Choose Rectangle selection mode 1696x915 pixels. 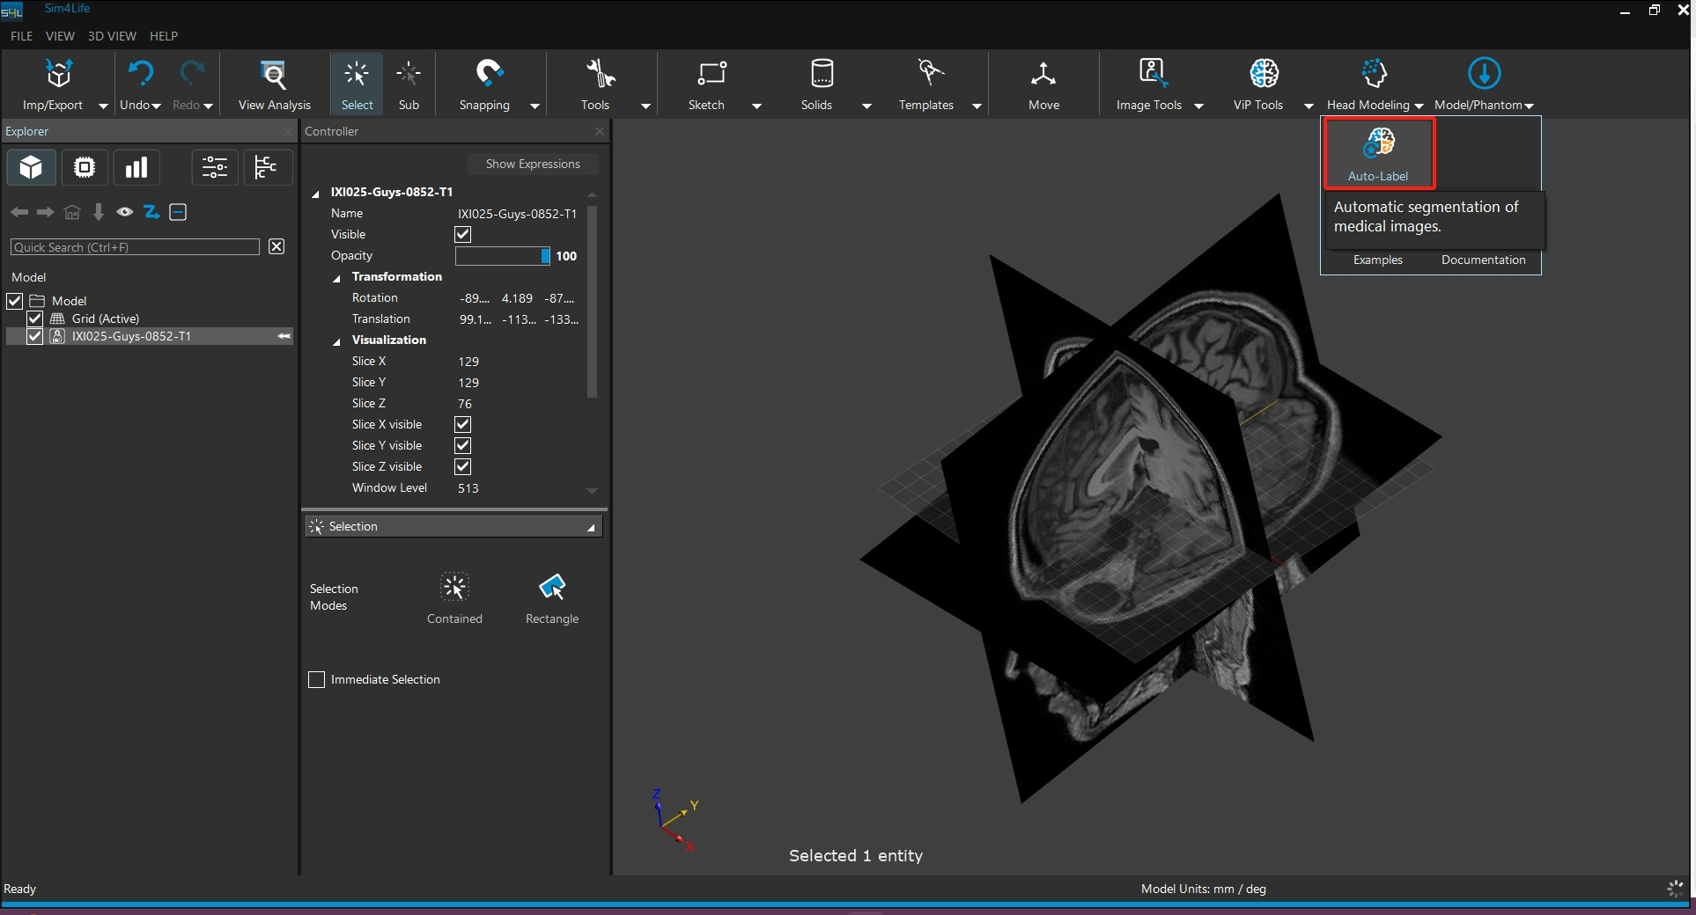click(552, 588)
